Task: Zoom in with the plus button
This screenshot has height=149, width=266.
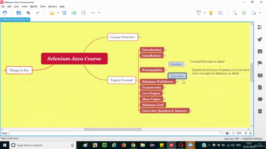Action: [246, 133]
